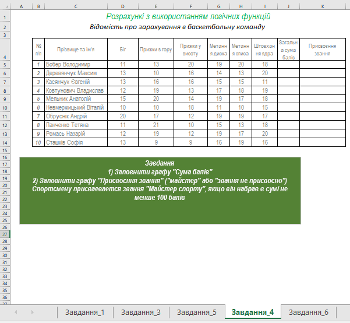This screenshot has height=323, width=350.
Task: Select the Завдання_6 sheet tab
Action: (x=309, y=312)
